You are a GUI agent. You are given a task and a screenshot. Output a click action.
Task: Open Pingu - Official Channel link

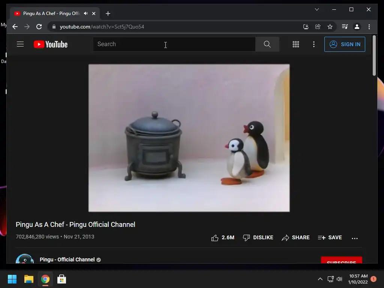click(67, 259)
